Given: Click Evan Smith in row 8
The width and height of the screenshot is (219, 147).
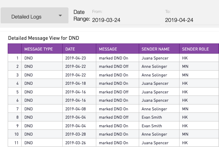Looking at the screenshot, I should point(151,117).
